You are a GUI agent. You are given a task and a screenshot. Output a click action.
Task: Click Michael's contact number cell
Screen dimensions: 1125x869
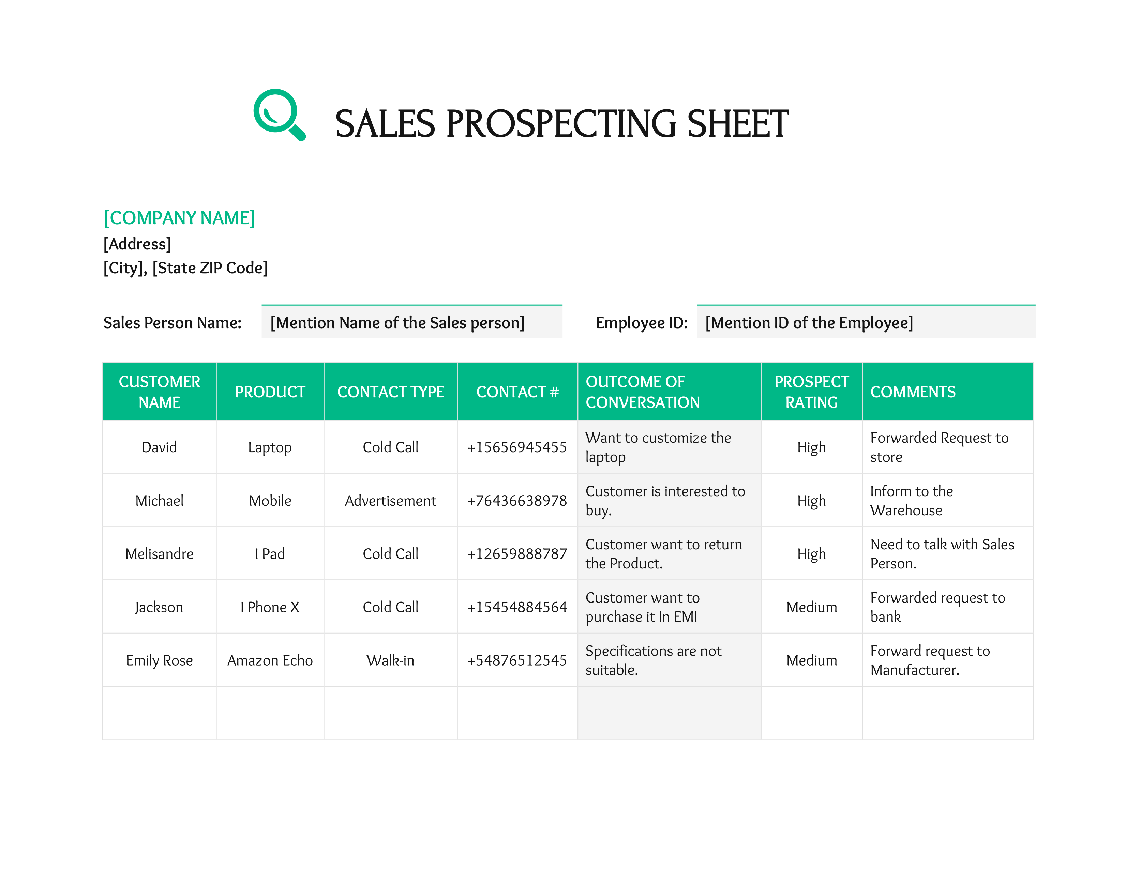tap(517, 500)
